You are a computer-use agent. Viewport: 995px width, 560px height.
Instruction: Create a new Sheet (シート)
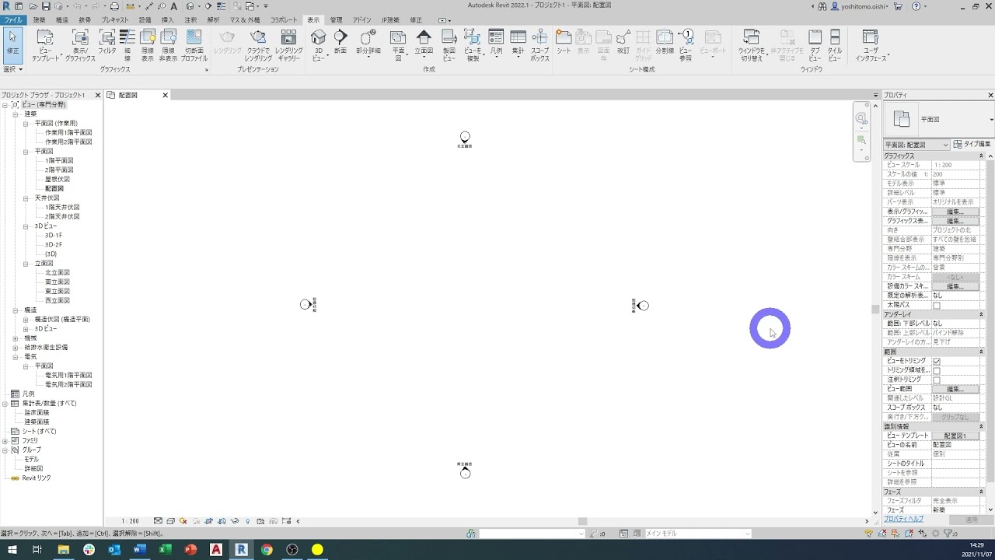[564, 43]
